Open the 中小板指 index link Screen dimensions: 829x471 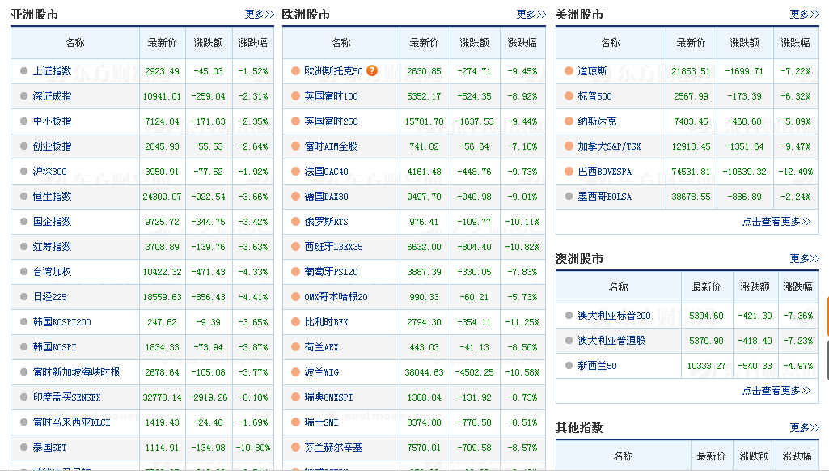pos(53,121)
